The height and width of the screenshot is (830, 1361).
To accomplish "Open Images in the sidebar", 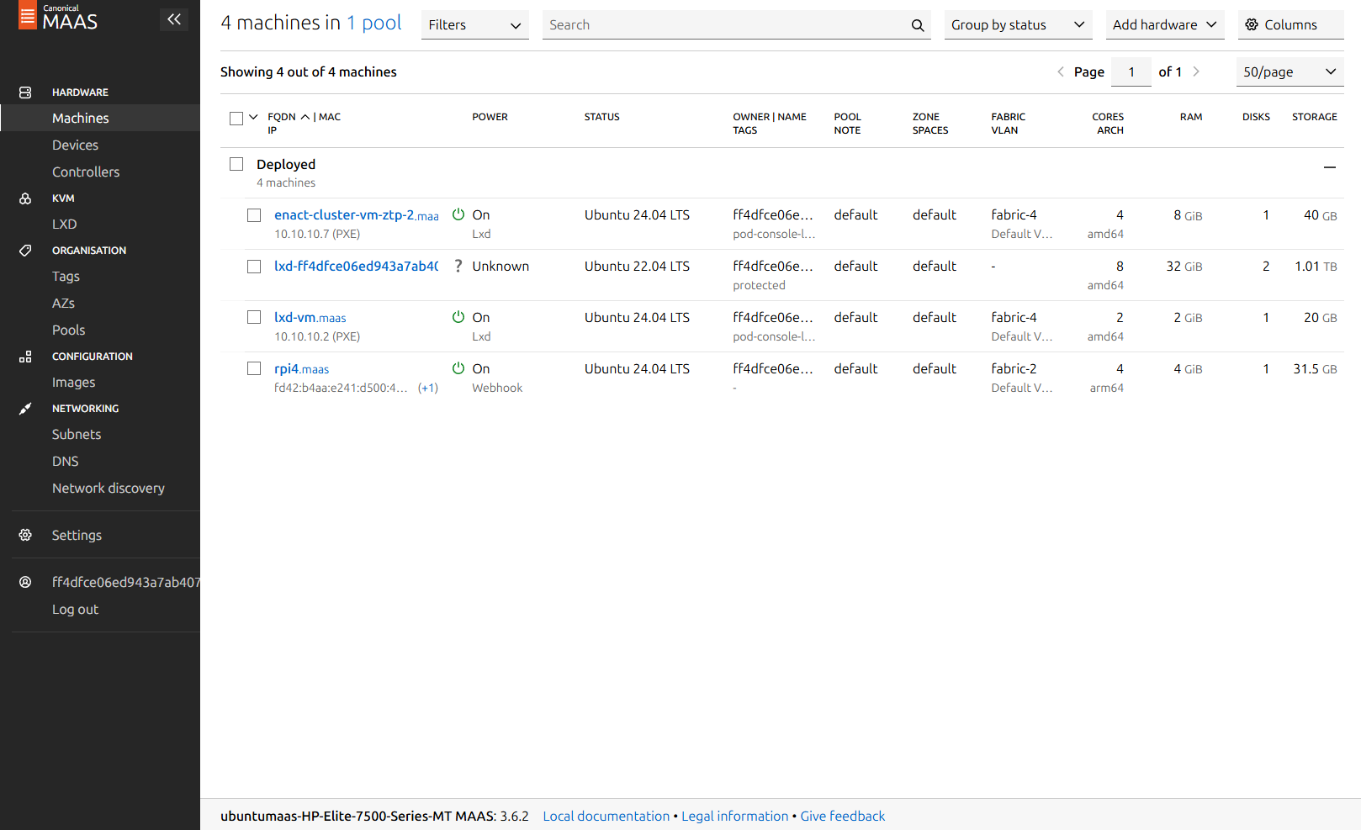I will pyautogui.click(x=74, y=382).
